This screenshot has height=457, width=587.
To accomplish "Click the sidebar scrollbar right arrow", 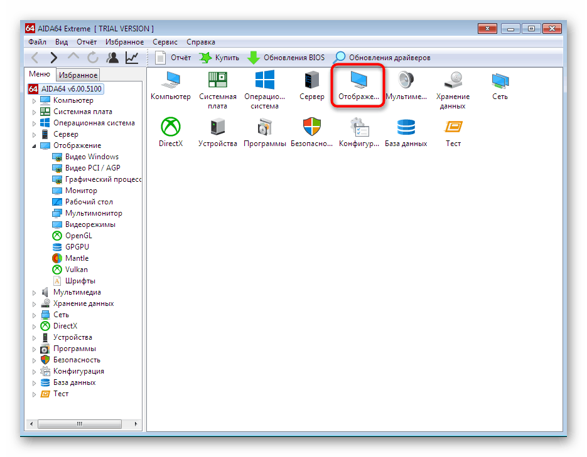I will pyautogui.click(x=136, y=424).
